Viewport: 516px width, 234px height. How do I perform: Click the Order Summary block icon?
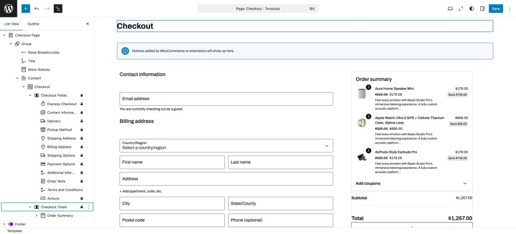coord(43,216)
